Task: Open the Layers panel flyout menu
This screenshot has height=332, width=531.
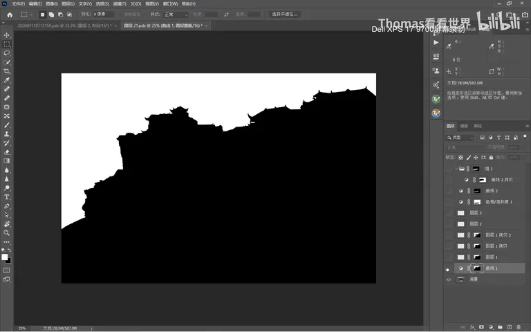Action: (527, 126)
